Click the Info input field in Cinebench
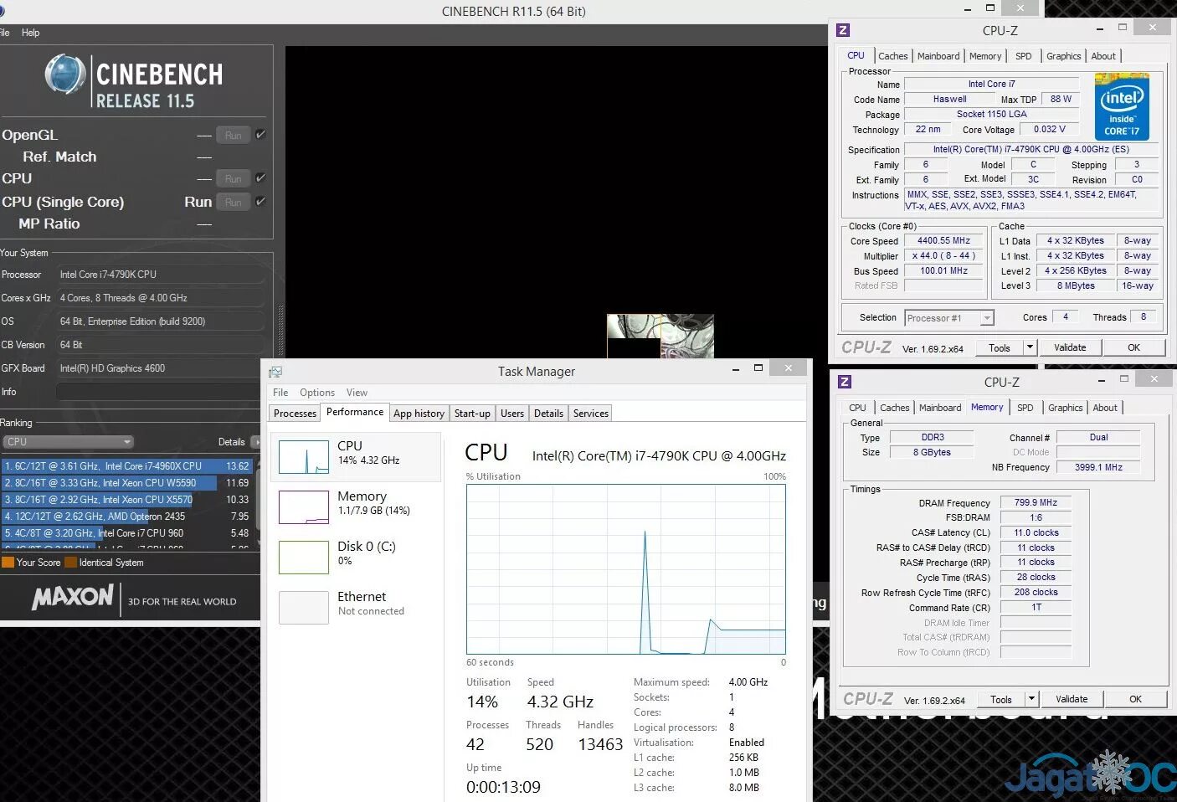Screen dimensions: 1177x802 (160, 392)
